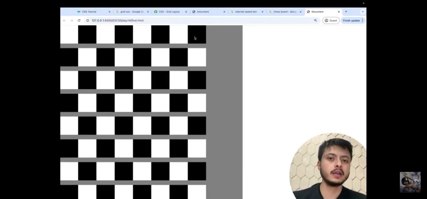Click the Finish update button
The height and width of the screenshot is (199, 427).
[351, 21]
